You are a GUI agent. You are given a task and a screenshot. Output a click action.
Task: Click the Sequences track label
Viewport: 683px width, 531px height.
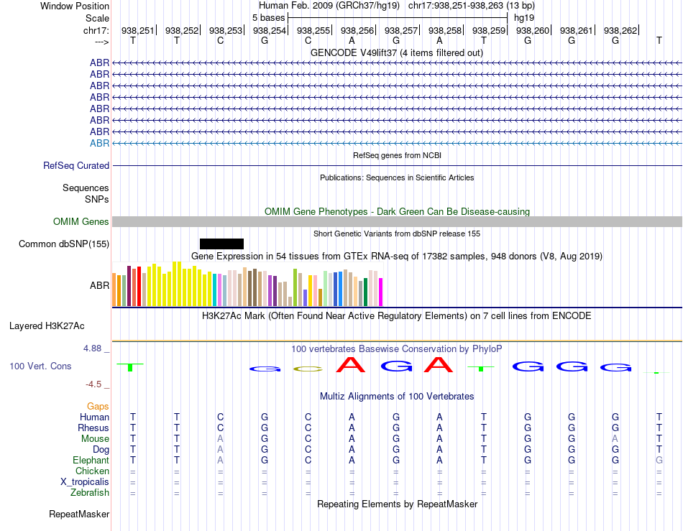tap(86, 188)
